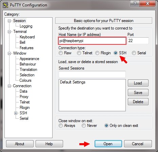
Task: Click the question mark help title button
Action: coord(135,4)
